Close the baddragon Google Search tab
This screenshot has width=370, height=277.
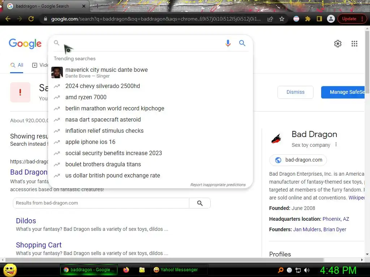pos(83,6)
